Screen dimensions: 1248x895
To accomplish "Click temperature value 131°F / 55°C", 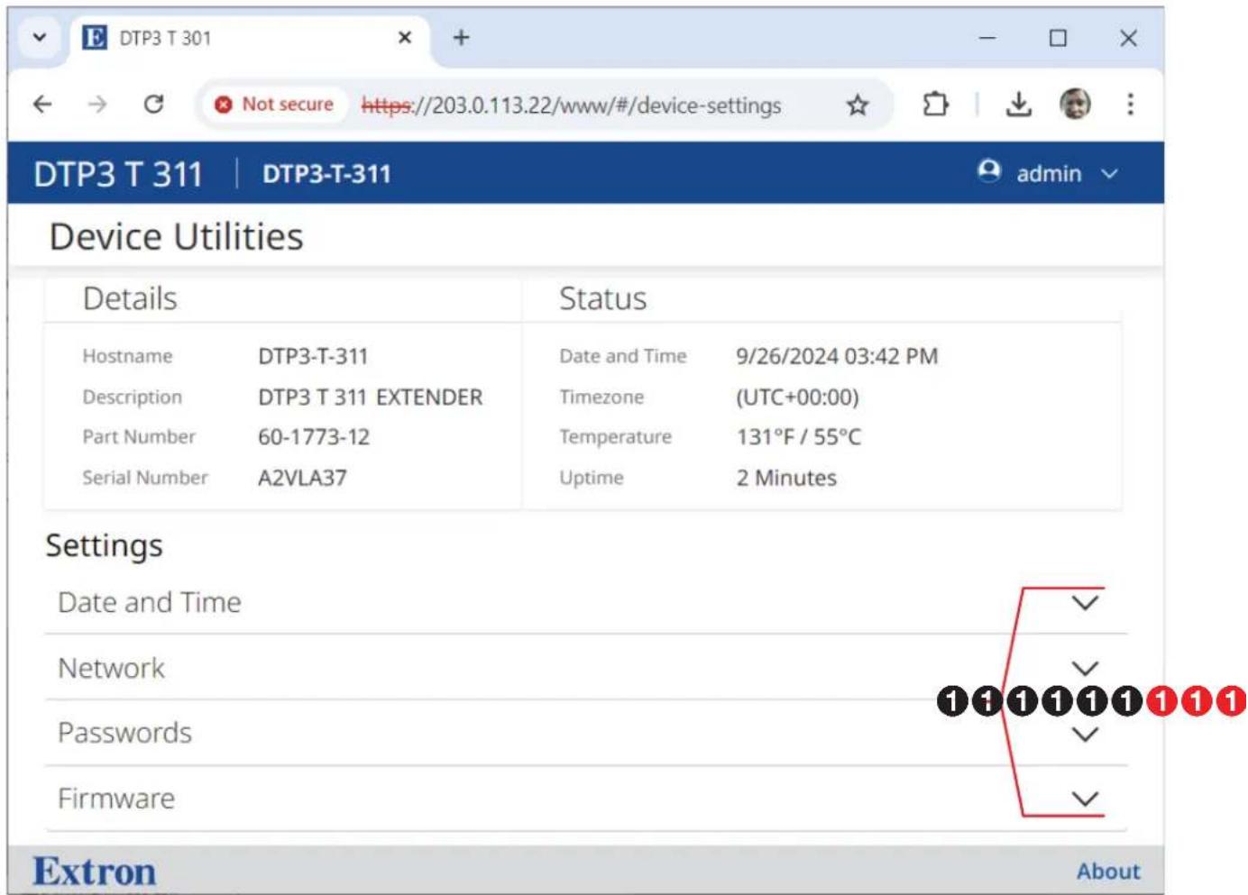I will click(x=799, y=437).
